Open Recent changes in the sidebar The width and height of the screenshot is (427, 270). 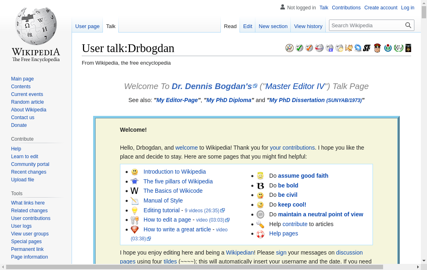(x=28, y=172)
